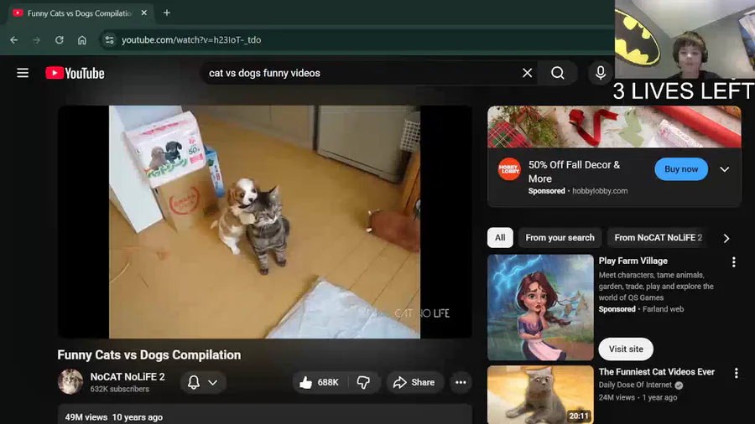The image size is (755, 424).
Task: Click the video player to pause playback
Action: [x=264, y=221]
